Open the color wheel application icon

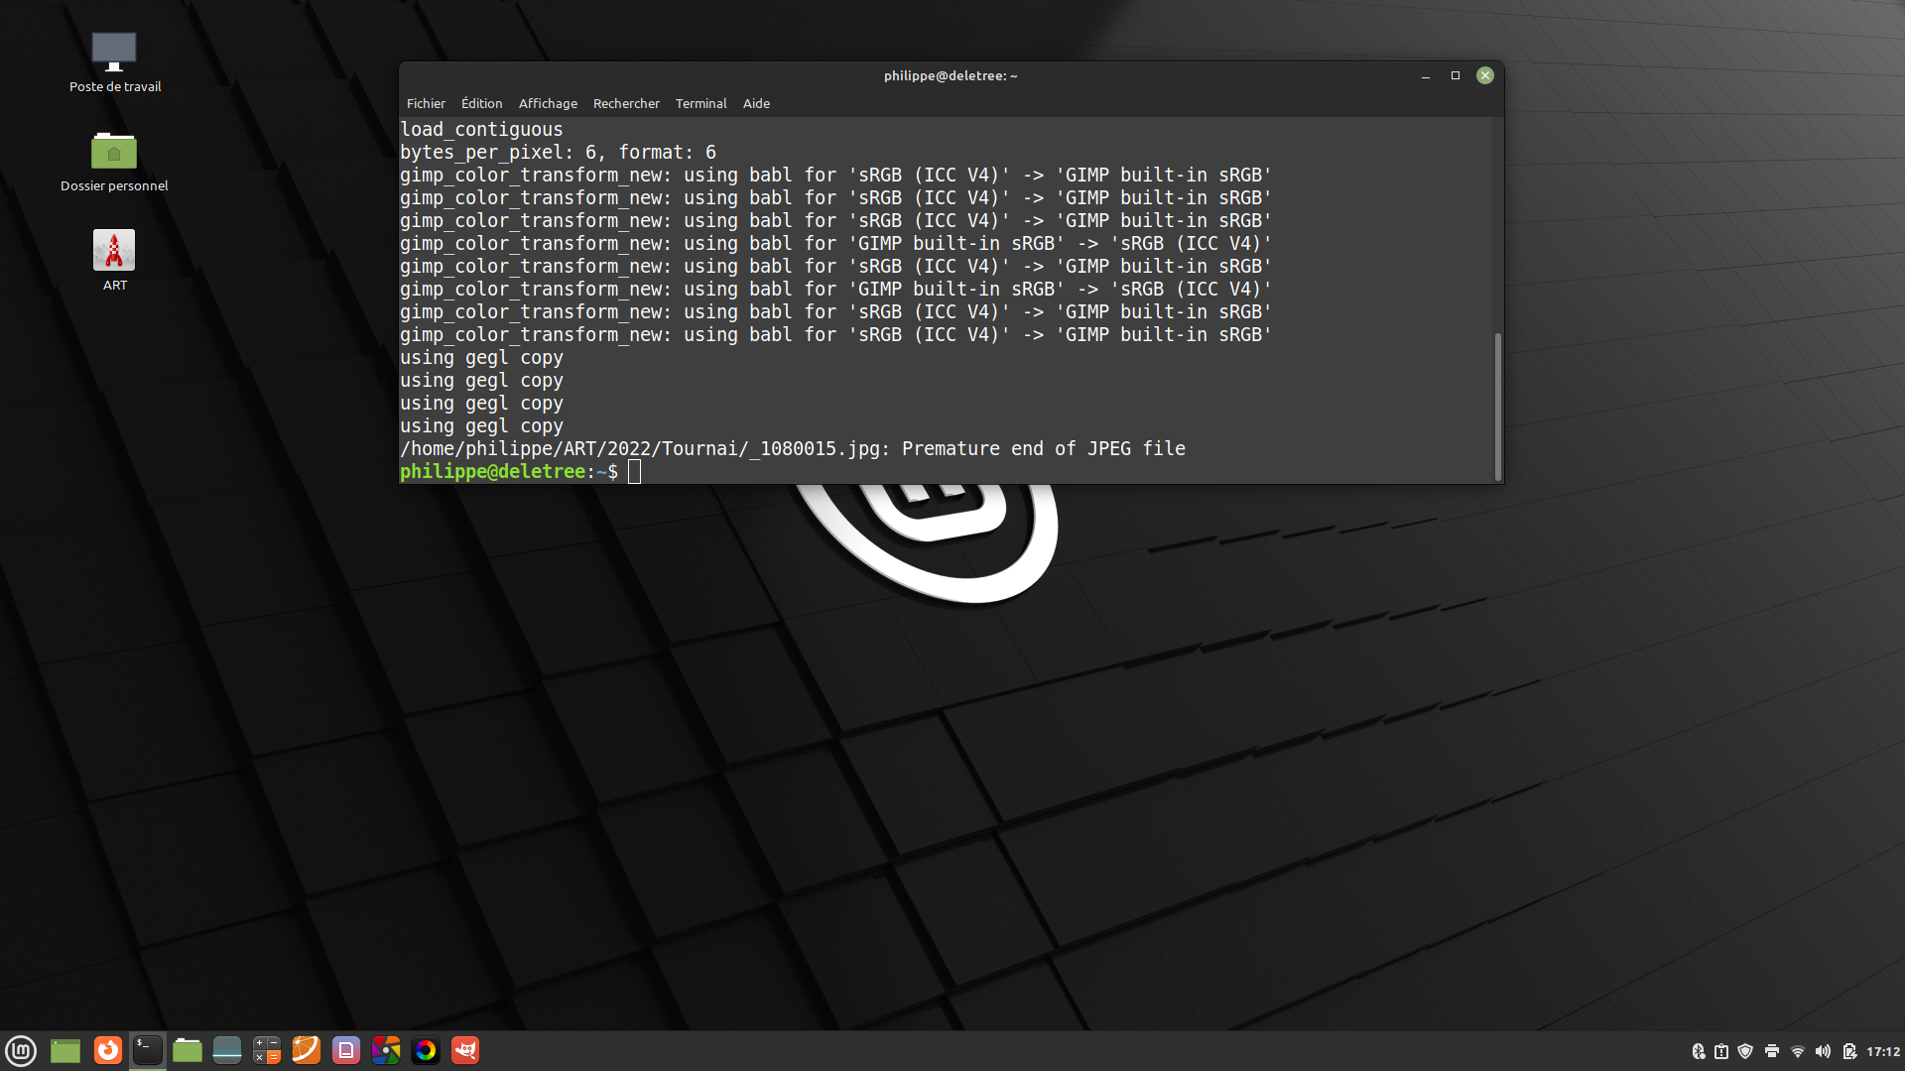click(x=426, y=1050)
